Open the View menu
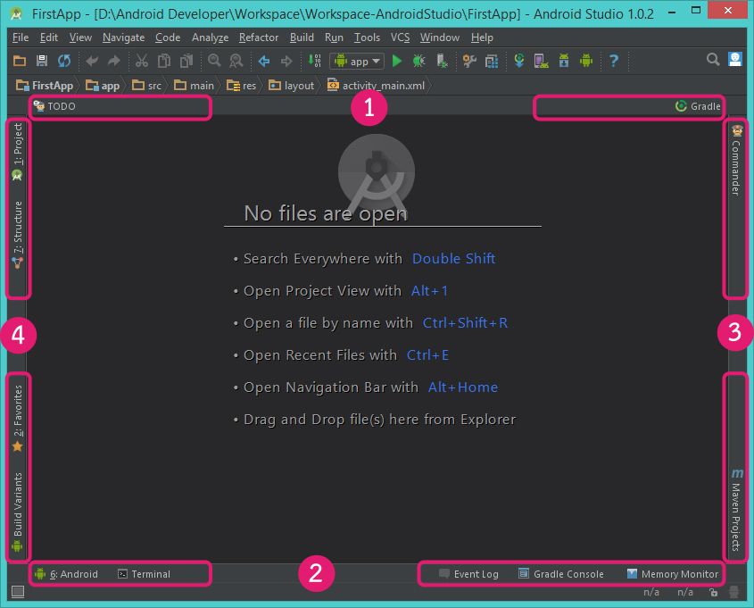This screenshot has height=608, width=754. coord(80,37)
